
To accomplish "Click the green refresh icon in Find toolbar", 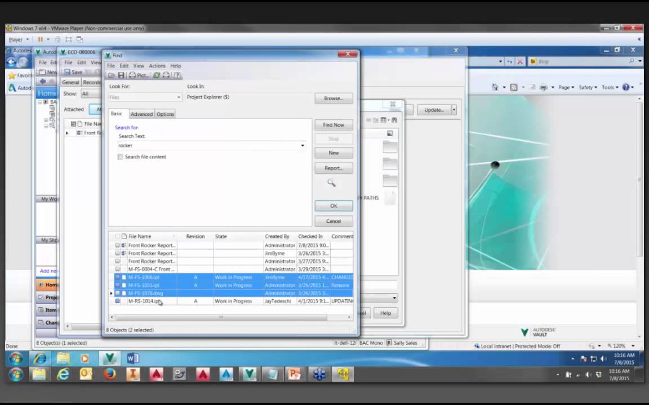I will coord(157,75).
